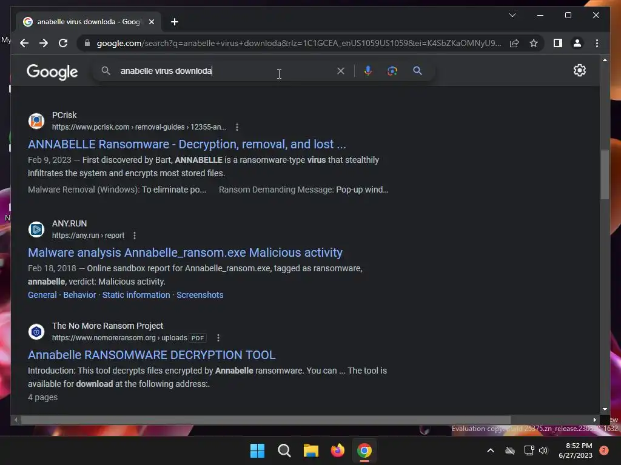
Task: Close the anabelle virus downloda tab
Action: 151,22
